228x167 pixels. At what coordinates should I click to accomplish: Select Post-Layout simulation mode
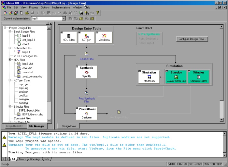(146, 43)
